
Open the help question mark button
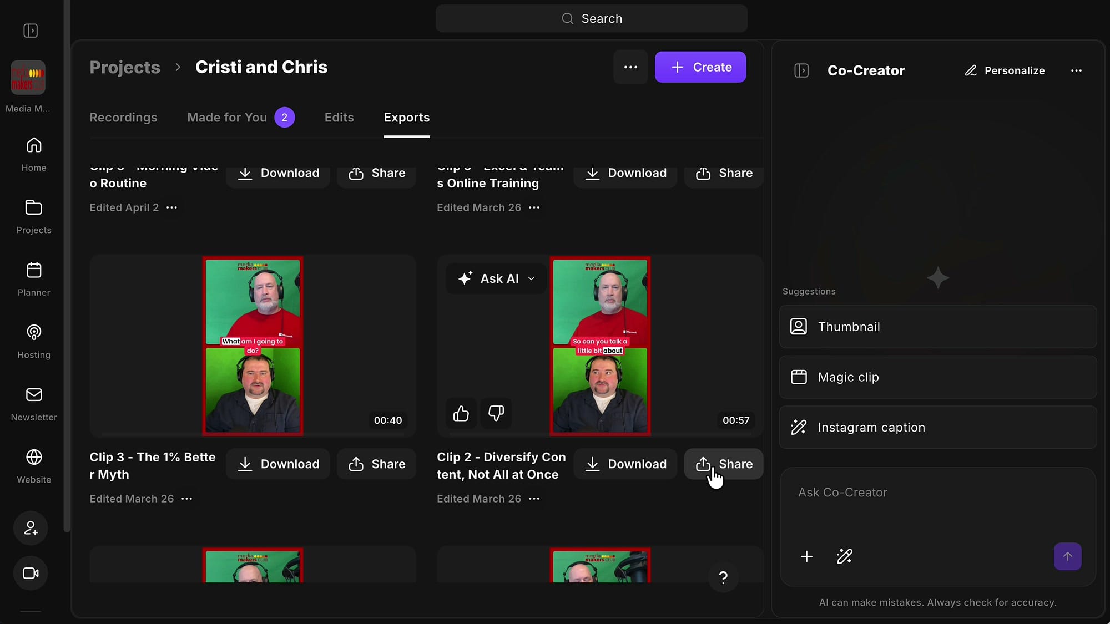[723, 577]
